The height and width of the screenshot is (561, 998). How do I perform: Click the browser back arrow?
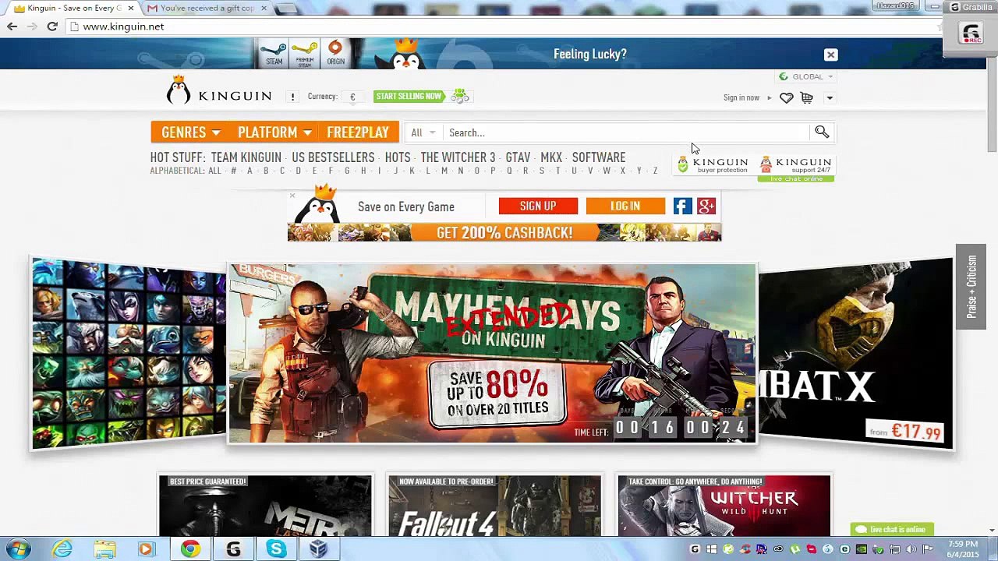(x=12, y=26)
